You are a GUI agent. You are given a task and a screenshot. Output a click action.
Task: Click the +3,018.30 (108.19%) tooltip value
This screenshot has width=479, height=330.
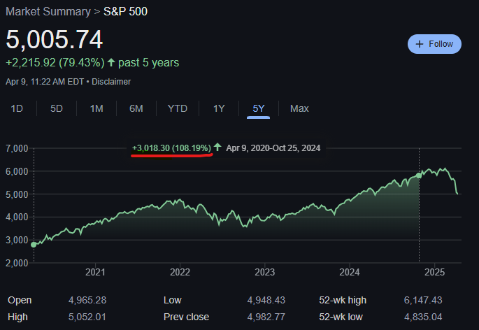click(x=172, y=148)
